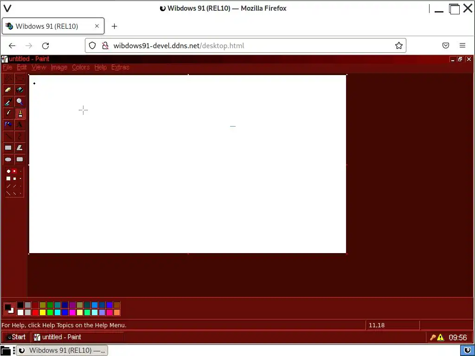Select the Rounded Rectangle tool
This screenshot has width=475, height=356.
click(x=19, y=159)
